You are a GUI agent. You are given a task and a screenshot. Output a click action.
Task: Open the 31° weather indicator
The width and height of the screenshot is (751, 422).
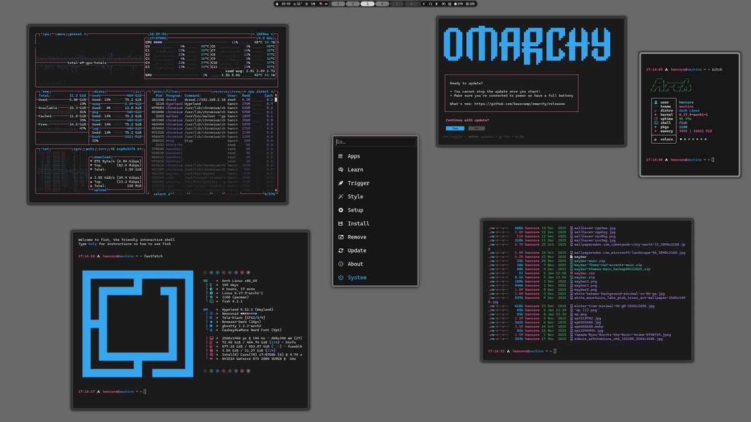(297, 4)
